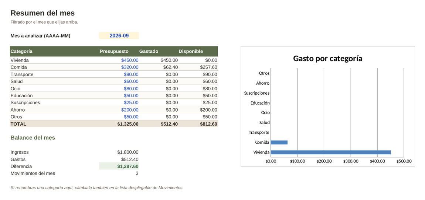The image size is (425, 200).
Task: Select the Vivienda bar in the chart
Action: click(331, 152)
